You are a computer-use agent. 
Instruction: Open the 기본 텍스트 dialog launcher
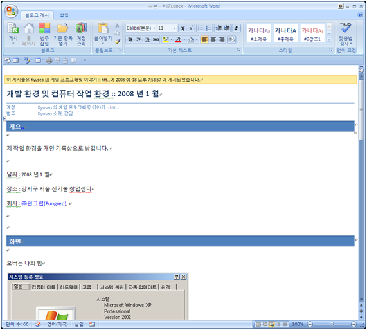tap(238, 50)
